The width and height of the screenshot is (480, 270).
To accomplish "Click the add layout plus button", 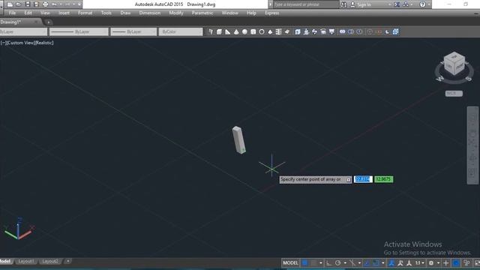I will point(67,262).
